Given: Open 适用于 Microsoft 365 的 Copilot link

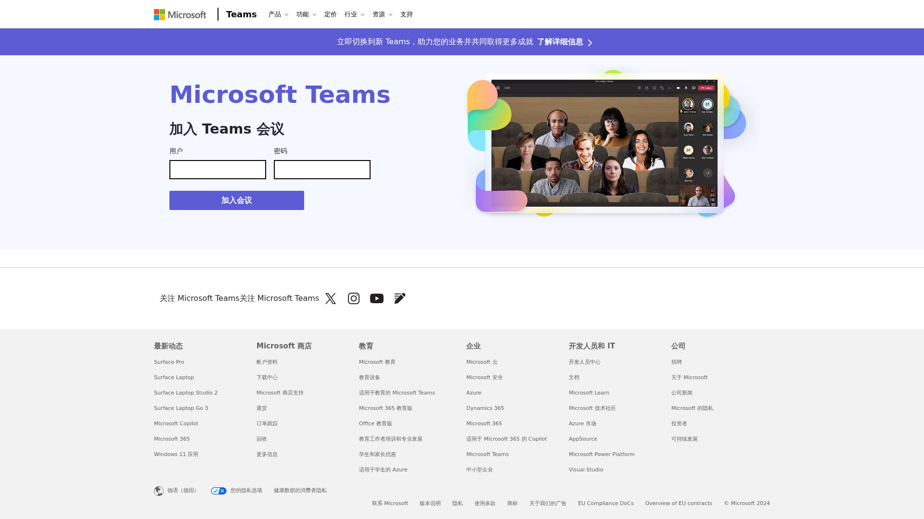Looking at the screenshot, I should [x=506, y=439].
